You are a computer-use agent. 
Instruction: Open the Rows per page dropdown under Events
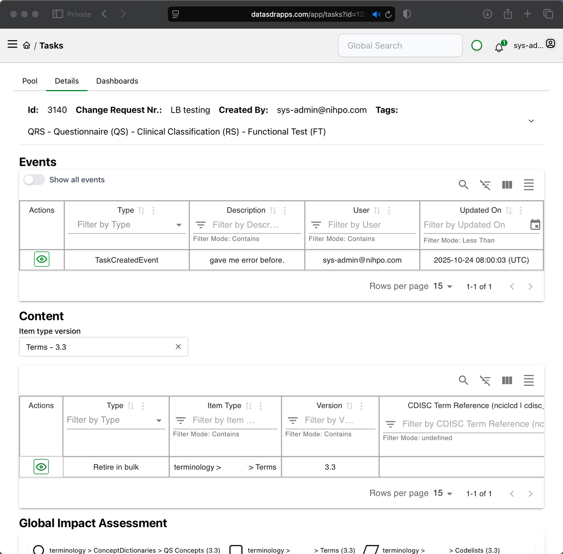tap(442, 286)
